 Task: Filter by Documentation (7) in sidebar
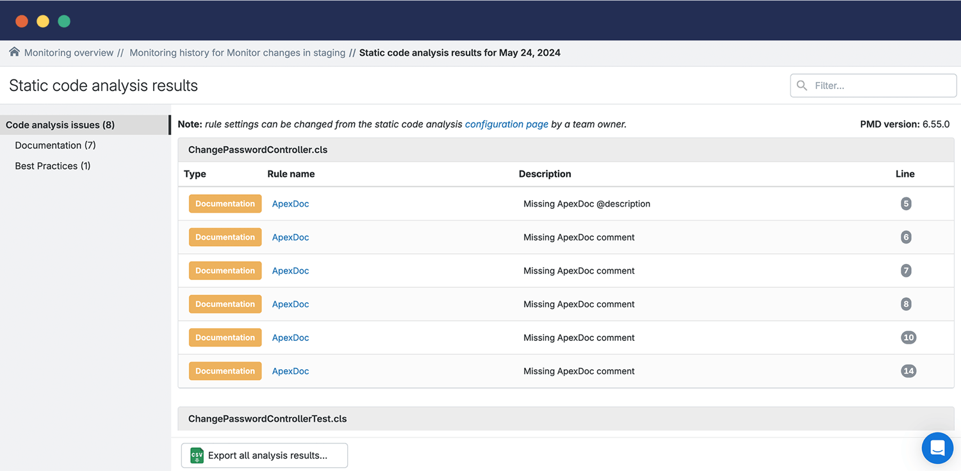[x=55, y=145]
